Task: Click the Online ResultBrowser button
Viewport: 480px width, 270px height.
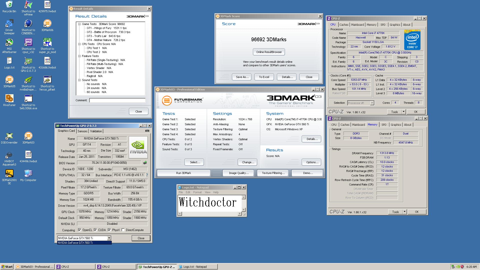Action: click(269, 52)
